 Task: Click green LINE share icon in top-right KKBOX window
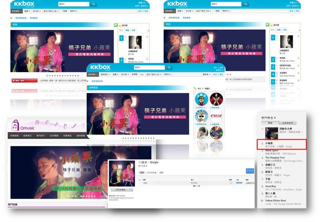point(268,25)
